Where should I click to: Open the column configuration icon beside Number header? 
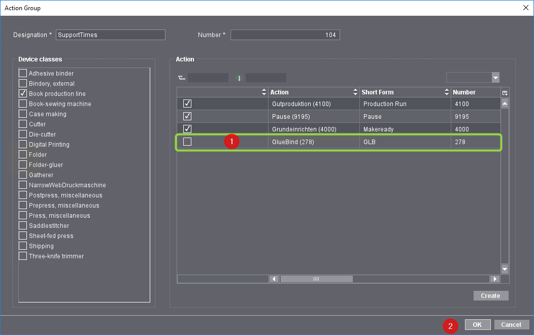coord(505,92)
